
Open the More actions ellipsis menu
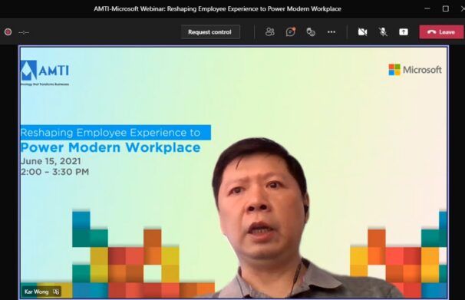click(331, 31)
